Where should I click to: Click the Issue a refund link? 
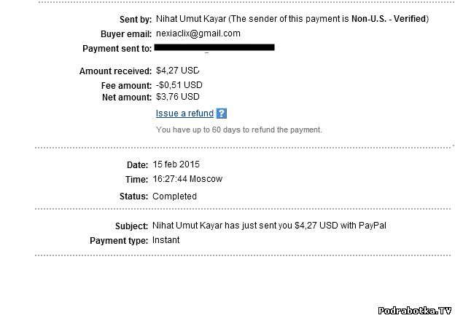184,114
